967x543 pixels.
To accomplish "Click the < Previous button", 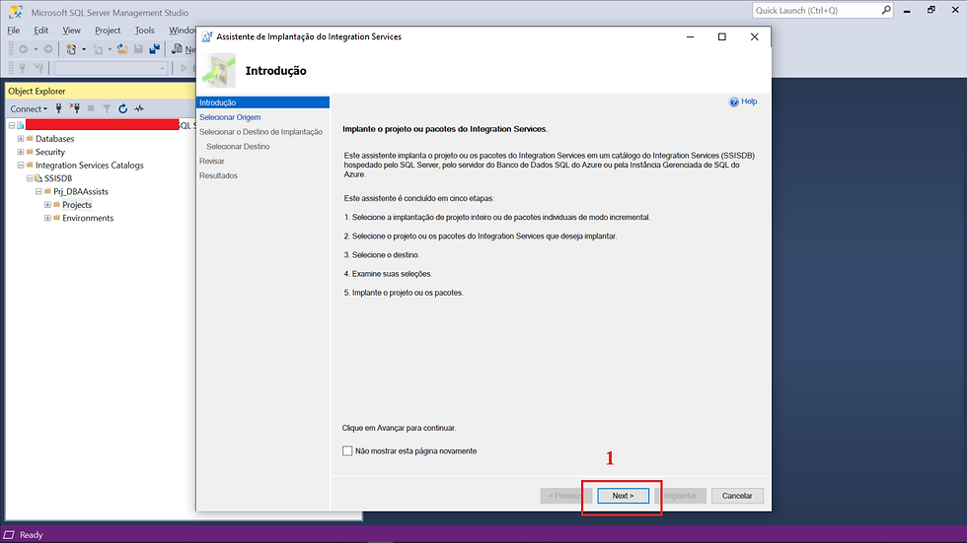I will tap(566, 496).
